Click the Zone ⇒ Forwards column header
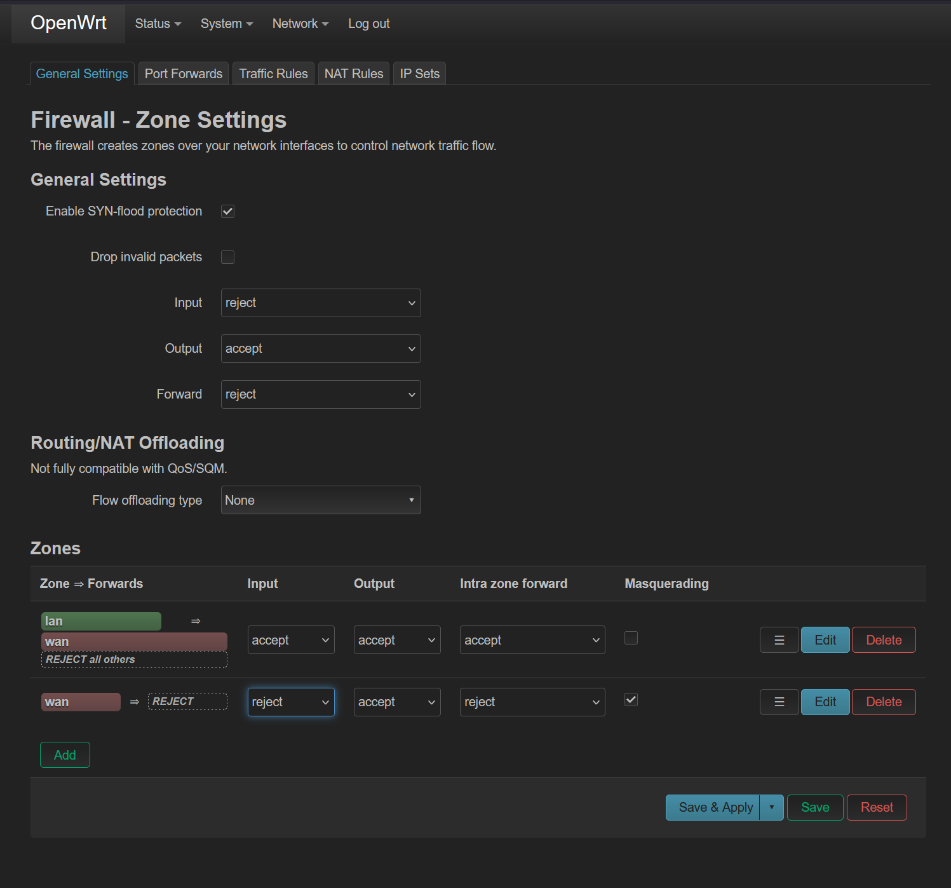Image resolution: width=951 pixels, height=888 pixels. pos(91,584)
